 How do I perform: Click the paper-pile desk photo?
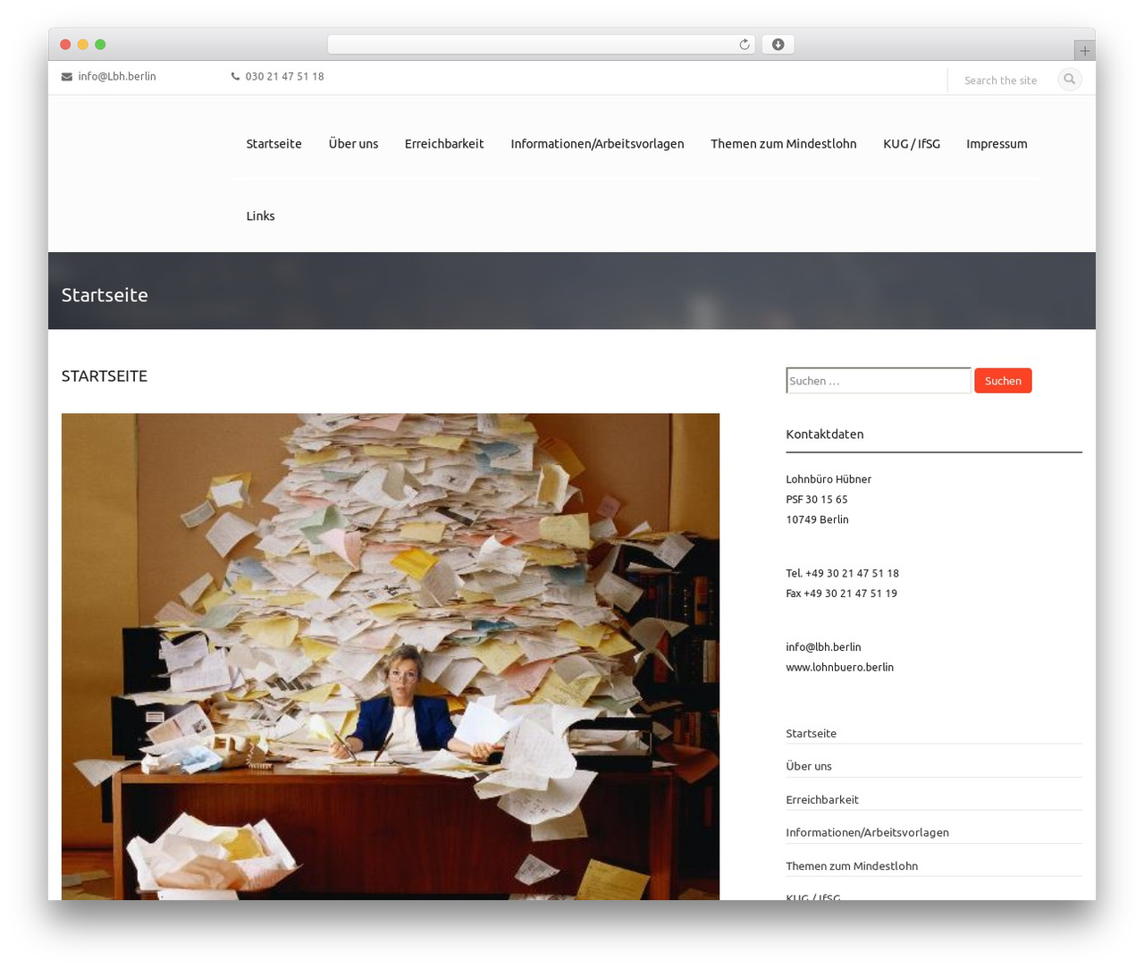click(x=391, y=656)
